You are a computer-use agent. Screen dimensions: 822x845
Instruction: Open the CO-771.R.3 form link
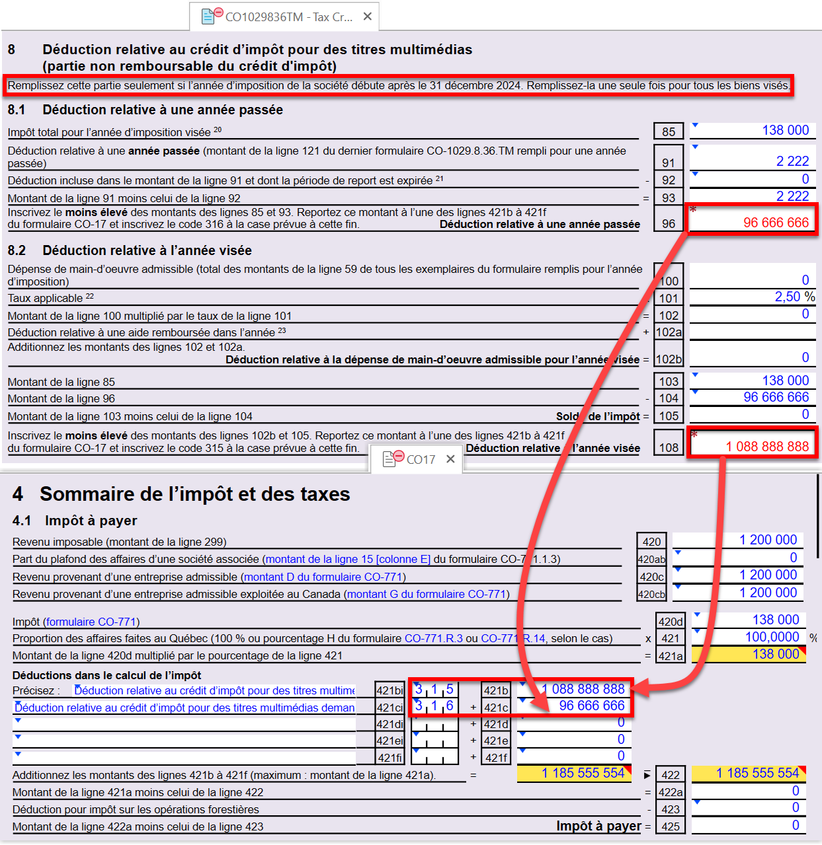pyautogui.click(x=434, y=638)
